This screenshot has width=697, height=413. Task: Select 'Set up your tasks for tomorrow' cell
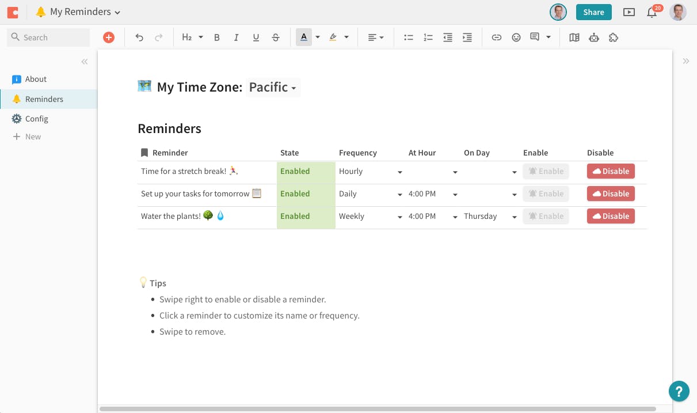(x=207, y=194)
